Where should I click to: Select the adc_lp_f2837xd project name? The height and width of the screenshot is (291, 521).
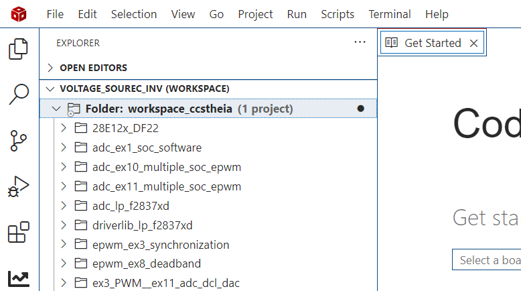pos(131,207)
